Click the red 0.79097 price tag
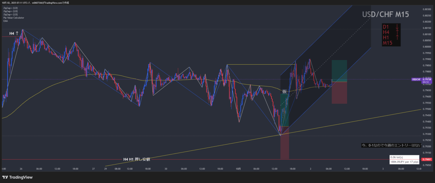This screenshot has width=435, height=183. coord(426,159)
